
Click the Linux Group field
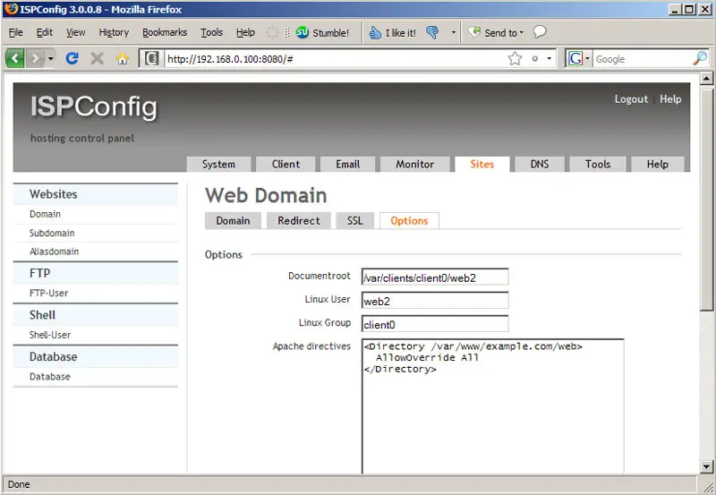(435, 324)
